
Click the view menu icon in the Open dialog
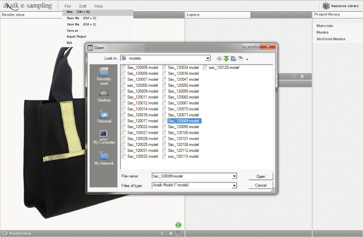(x=241, y=58)
